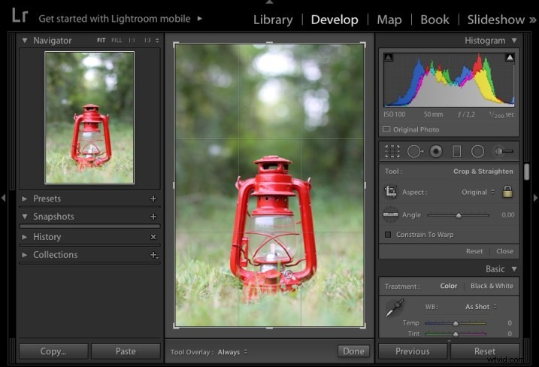
Task: Switch to the Slideshow module
Action: pos(495,20)
